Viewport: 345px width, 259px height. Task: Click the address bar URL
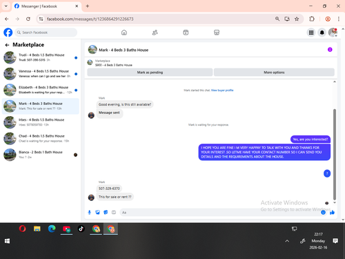[x=90, y=19]
